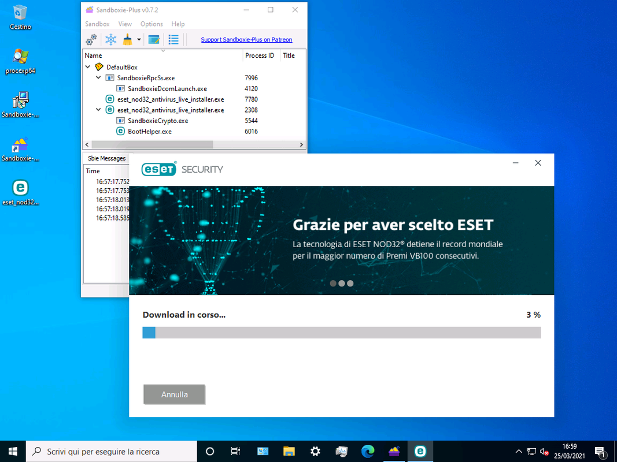Select message at 16:57:18.013
The image size is (617, 462).
pyautogui.click(x=113, y=200)
